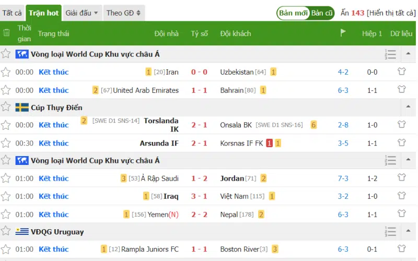Open the Theo GĐ sort dropdown
The image size is (418, 261).
click(x=124, y=13)
